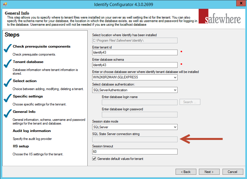Click 'Specify the audit log provider' text
This screenshot has width=247, height=179.
pos(32,139)
